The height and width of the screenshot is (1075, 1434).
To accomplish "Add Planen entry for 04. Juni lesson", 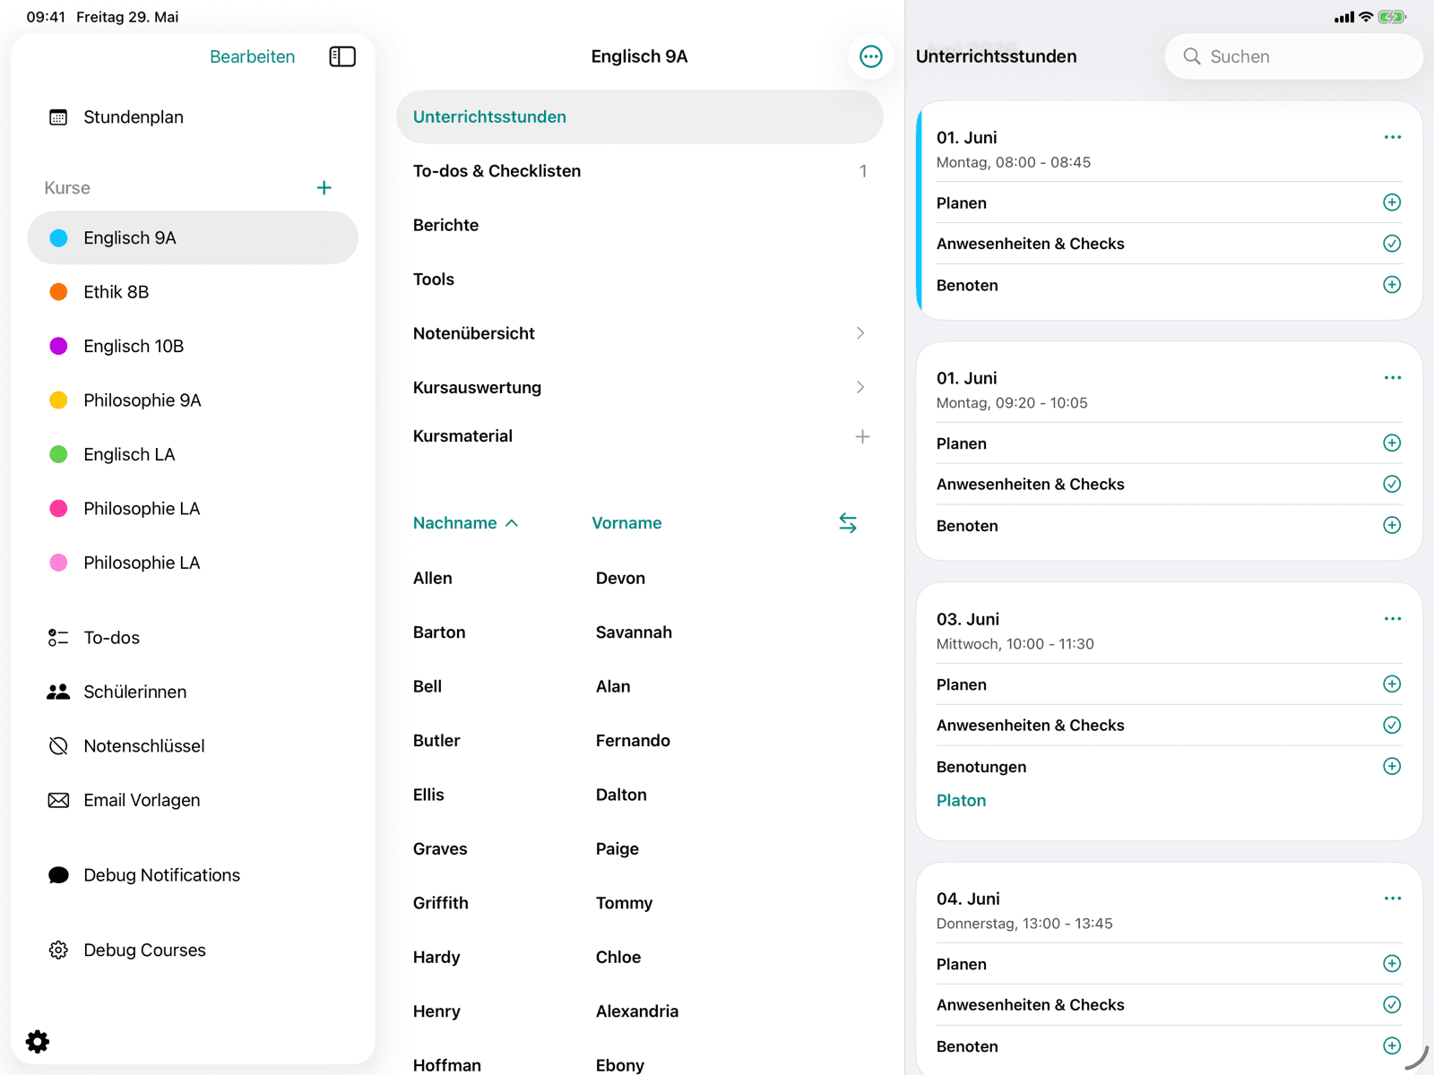I will (1392, 964).
